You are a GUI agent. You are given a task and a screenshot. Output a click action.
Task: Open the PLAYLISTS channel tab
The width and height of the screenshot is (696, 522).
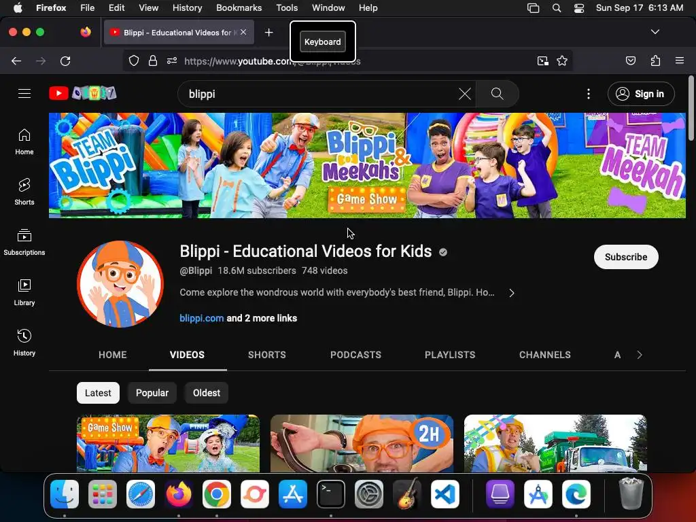[450, 355]
